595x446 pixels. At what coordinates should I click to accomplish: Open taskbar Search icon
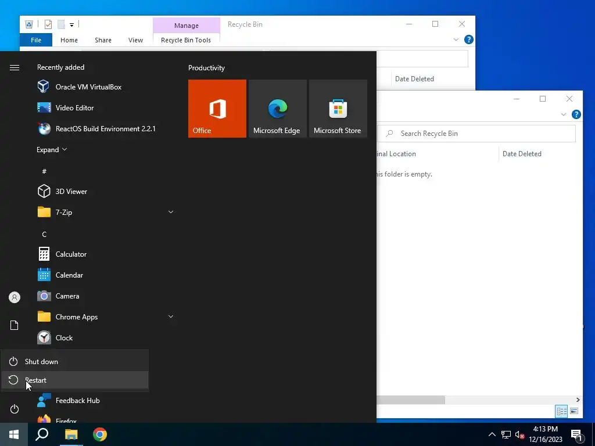tap(42, 434)
